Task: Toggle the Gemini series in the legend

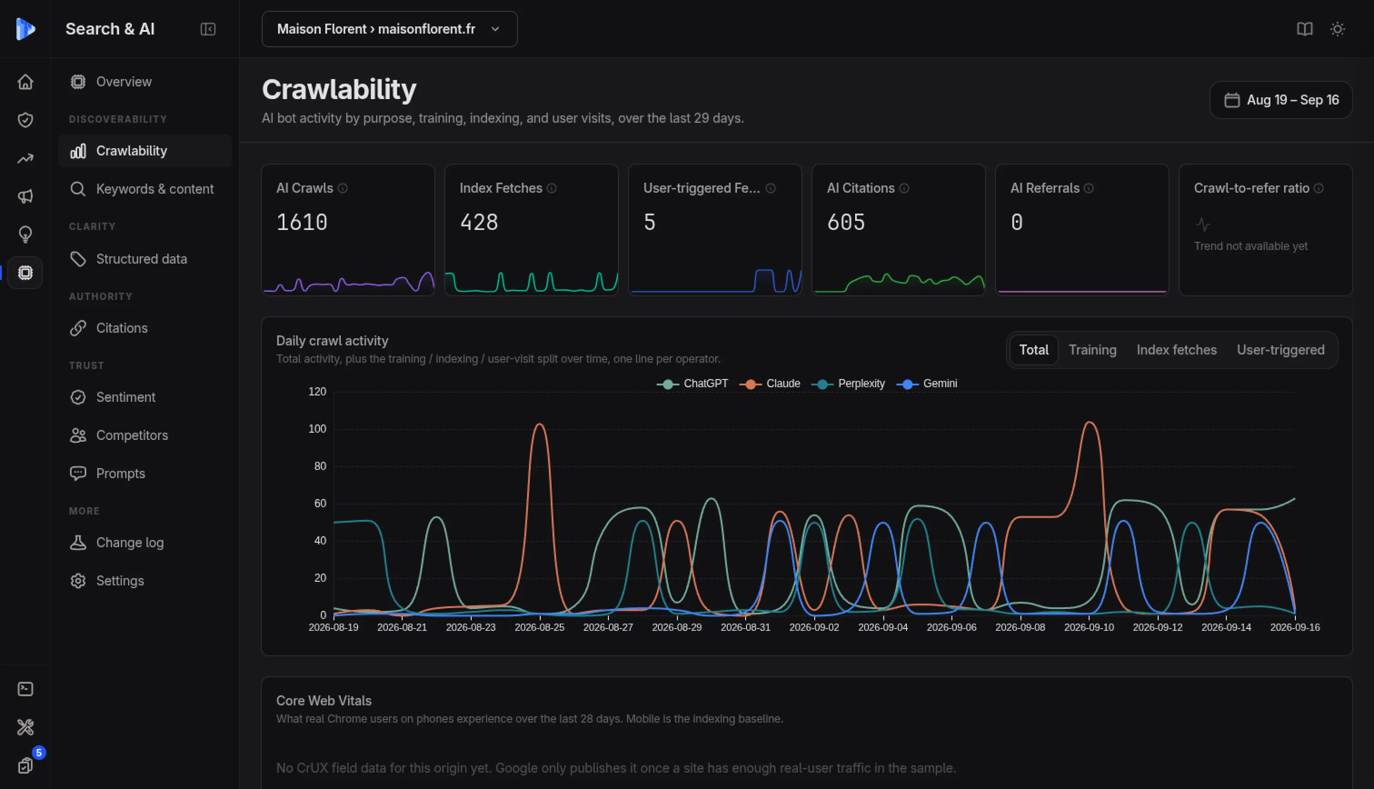Action: [926, 384]
